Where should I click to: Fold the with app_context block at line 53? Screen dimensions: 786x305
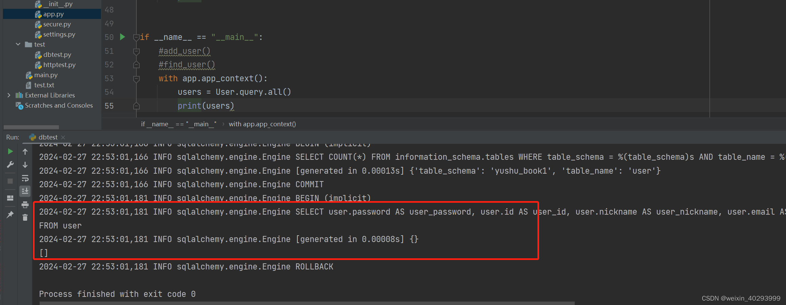(136, 79)
